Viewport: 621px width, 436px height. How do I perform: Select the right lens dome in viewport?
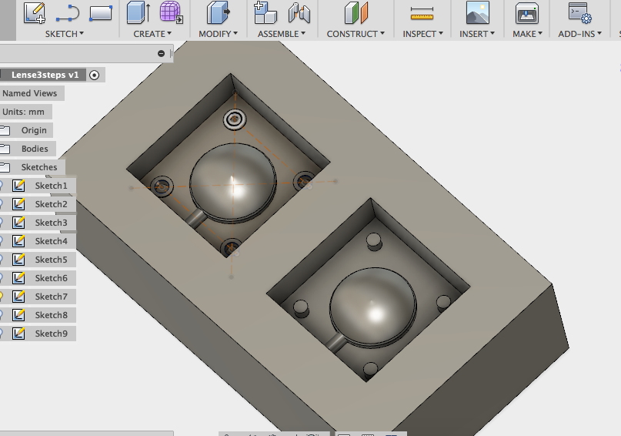[x=372, y=307]
